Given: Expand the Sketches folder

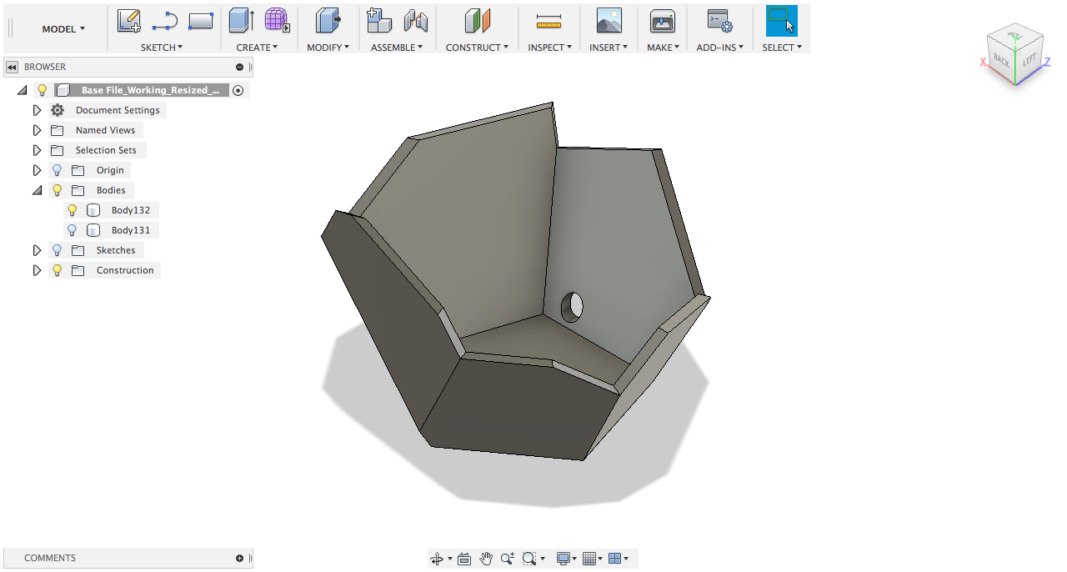Looking at the screenshot, I should tap(37, 250).
